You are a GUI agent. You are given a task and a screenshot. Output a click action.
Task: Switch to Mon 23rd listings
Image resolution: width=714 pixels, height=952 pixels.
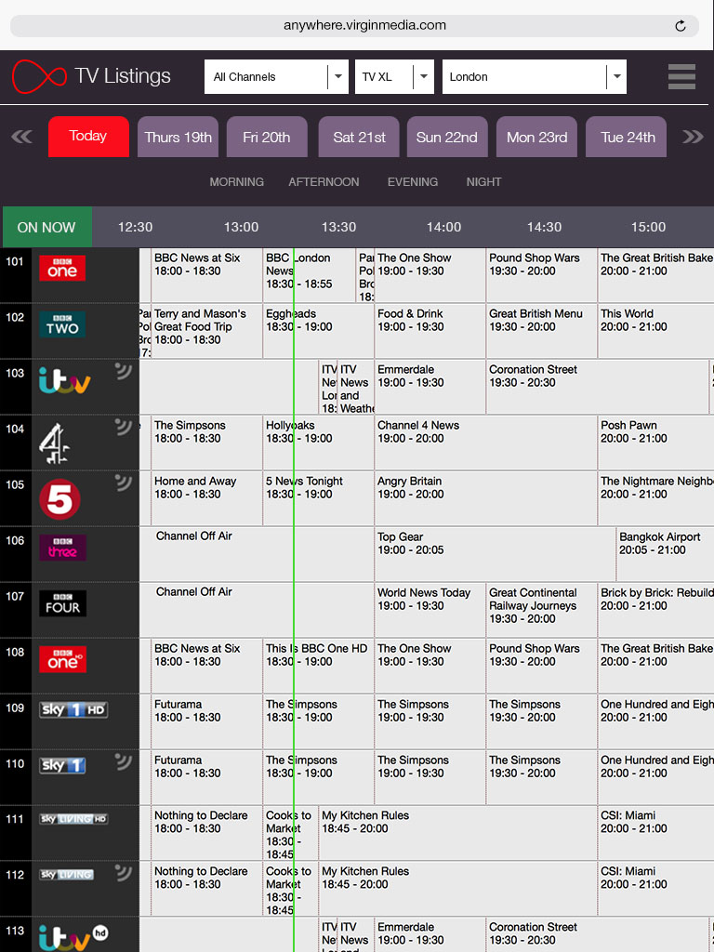click(x=536, y=137)
